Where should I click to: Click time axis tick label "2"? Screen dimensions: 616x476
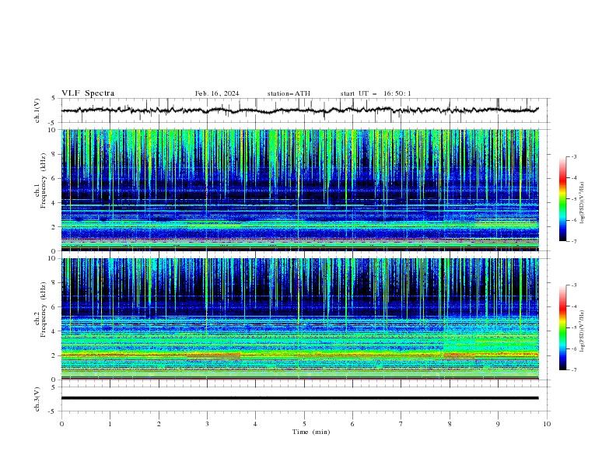159,424
